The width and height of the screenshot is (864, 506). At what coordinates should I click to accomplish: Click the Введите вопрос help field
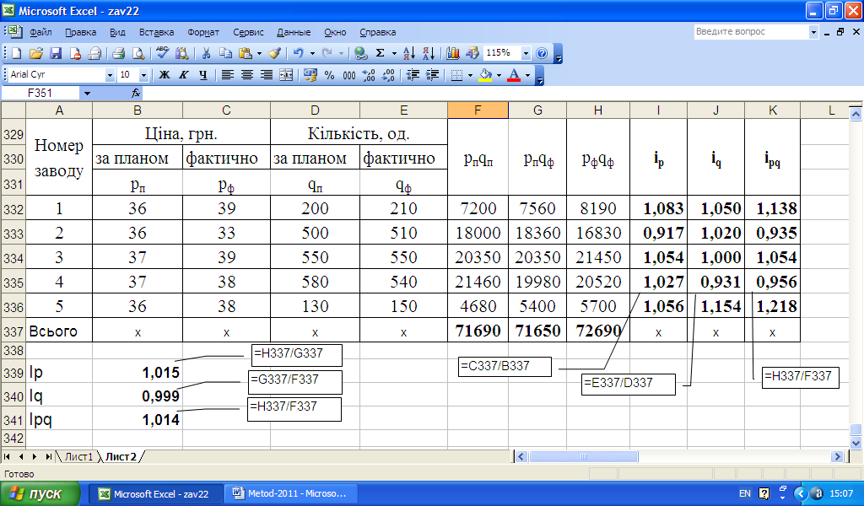[751, 32]
